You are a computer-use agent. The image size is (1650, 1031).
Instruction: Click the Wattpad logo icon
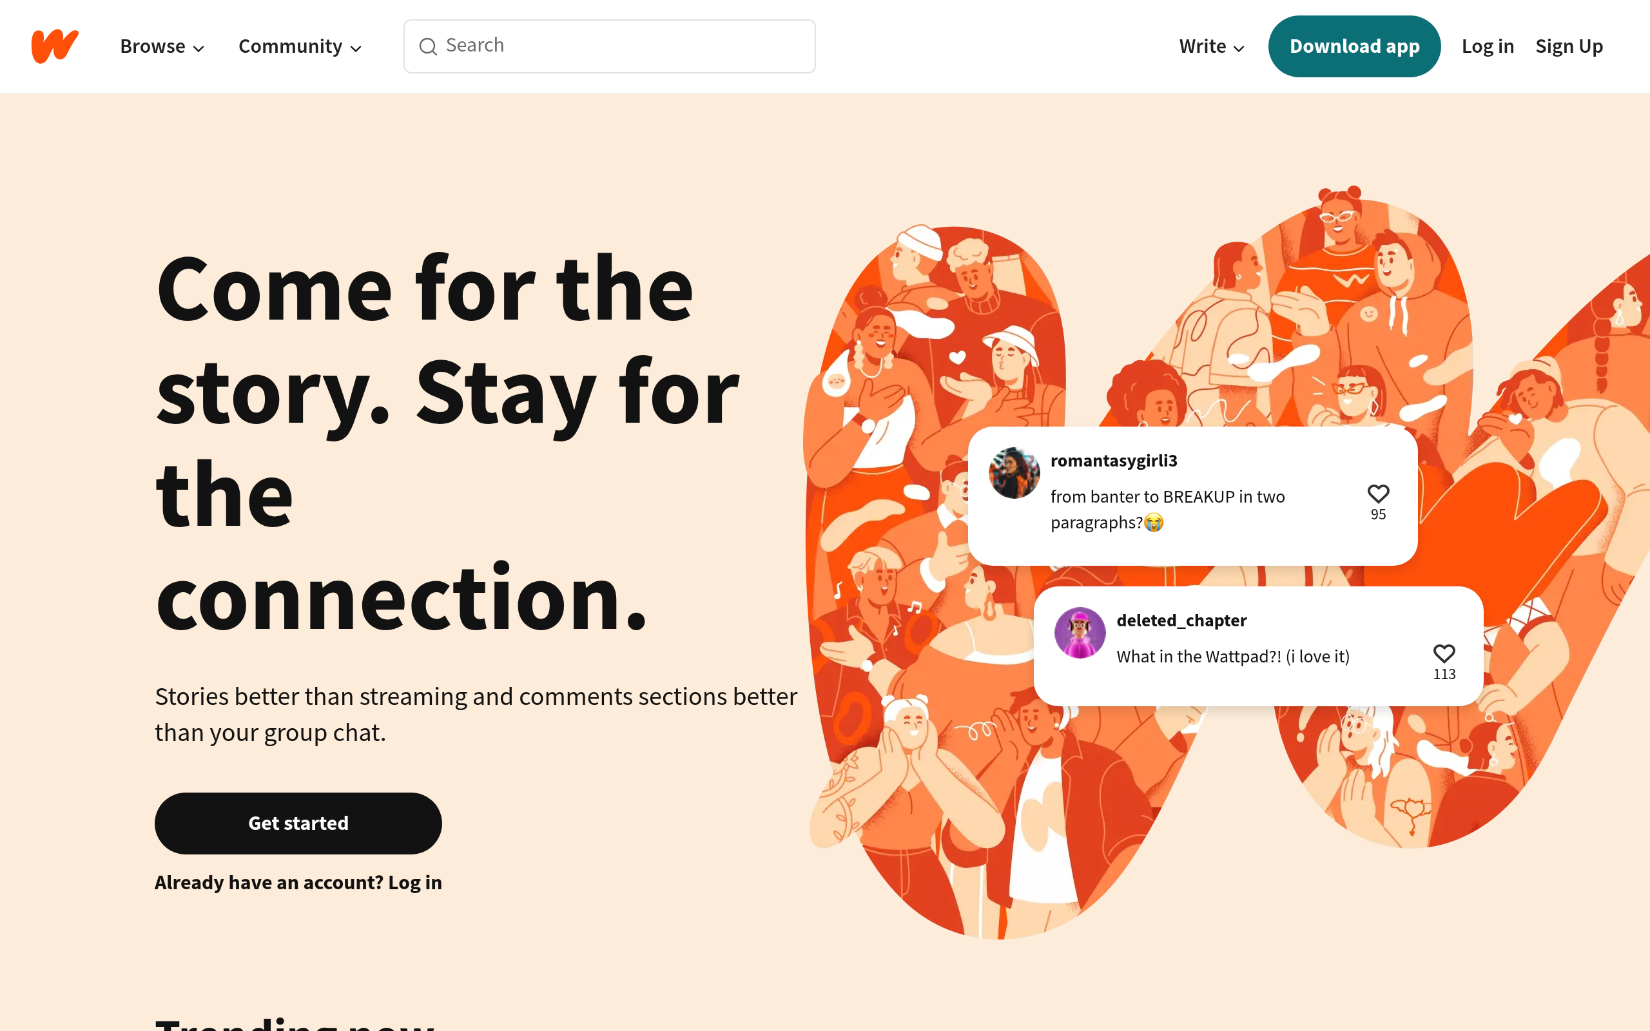point(55,46)
